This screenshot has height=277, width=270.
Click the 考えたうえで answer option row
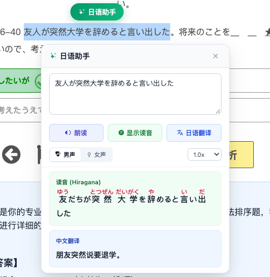click(x=20, y=110)
